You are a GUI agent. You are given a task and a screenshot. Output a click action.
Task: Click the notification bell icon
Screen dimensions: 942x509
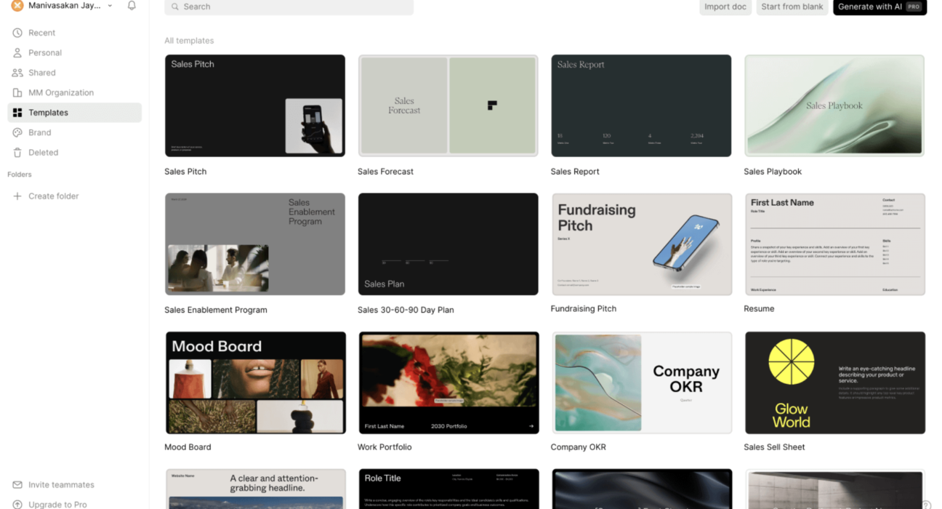coord(132,6)
